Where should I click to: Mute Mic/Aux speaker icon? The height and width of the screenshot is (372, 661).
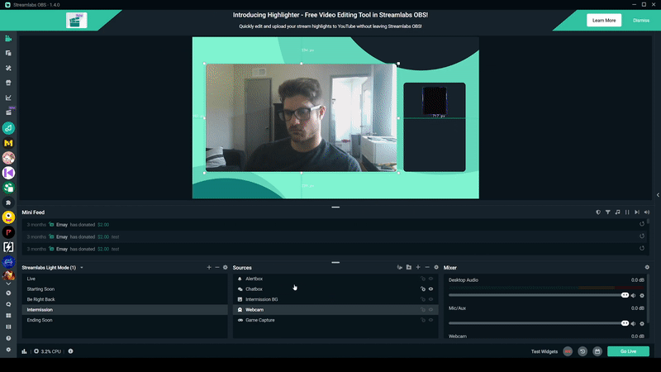633,323
